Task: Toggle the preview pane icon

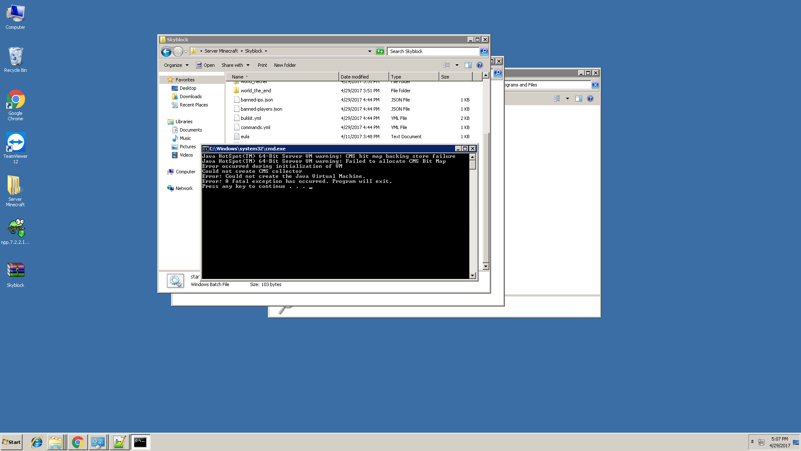Action: point(468,65)
